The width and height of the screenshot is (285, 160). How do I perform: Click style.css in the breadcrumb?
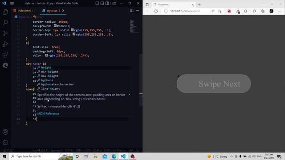(24, 17)
